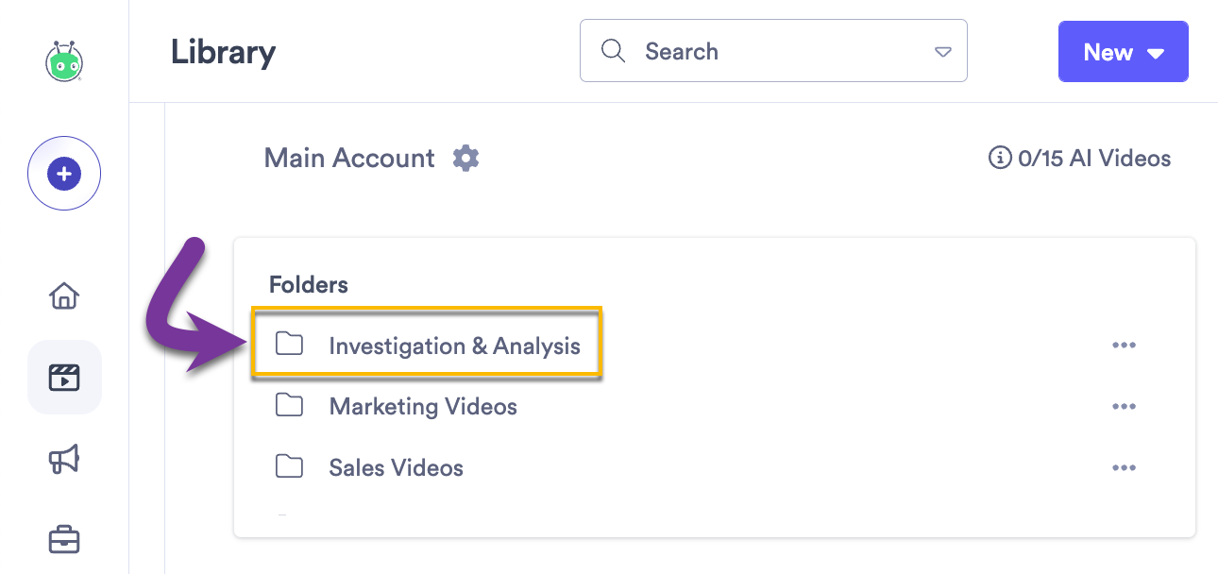Click the search magnifier icon
1218x574 pixels.
click(x=613, y=50)
